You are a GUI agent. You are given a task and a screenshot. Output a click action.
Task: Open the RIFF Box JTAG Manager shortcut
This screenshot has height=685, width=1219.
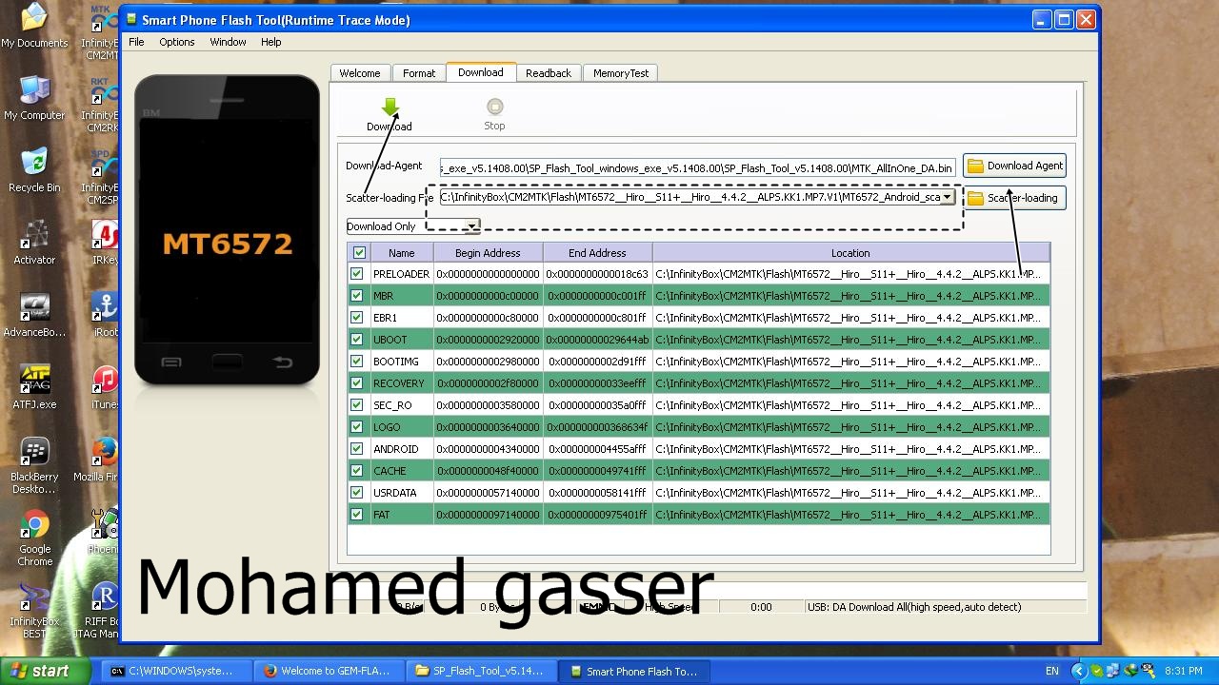[x=96, y=611]
